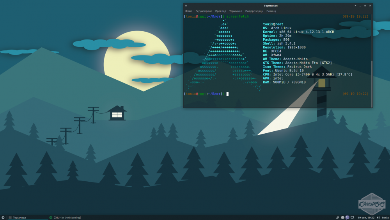Click the Spotify icon in the taskbar

[51, 218]
